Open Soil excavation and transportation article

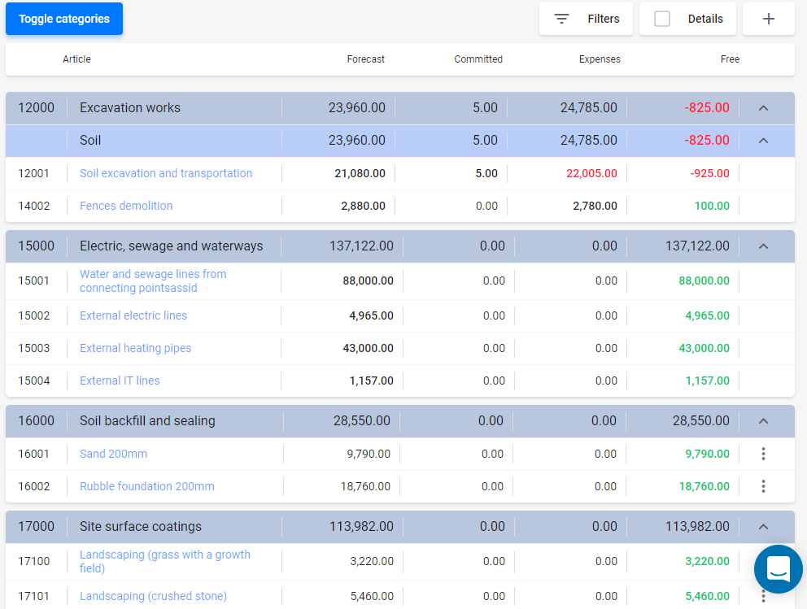click(166, 173)
